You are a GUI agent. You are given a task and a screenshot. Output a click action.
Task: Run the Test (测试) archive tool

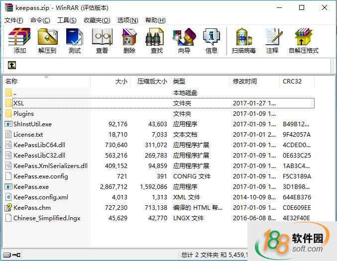[x=75, y=40]
